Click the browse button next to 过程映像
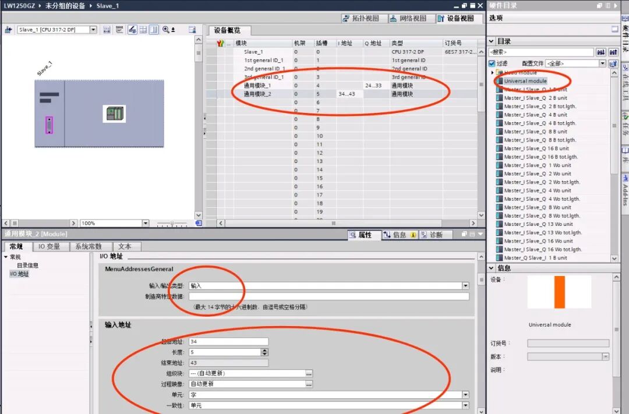This screenshot has width=629, height=414. click(309, 384)
